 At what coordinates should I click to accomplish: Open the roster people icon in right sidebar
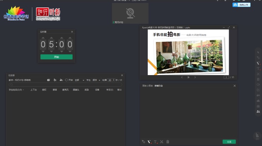[x=258, y=111]
